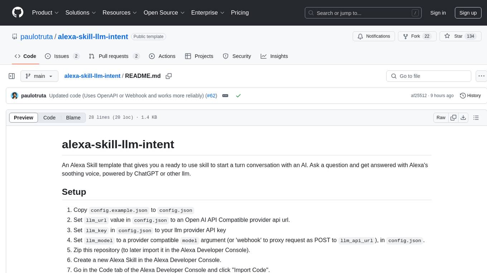Switch to the Code tab

click(x=25, y=56)
